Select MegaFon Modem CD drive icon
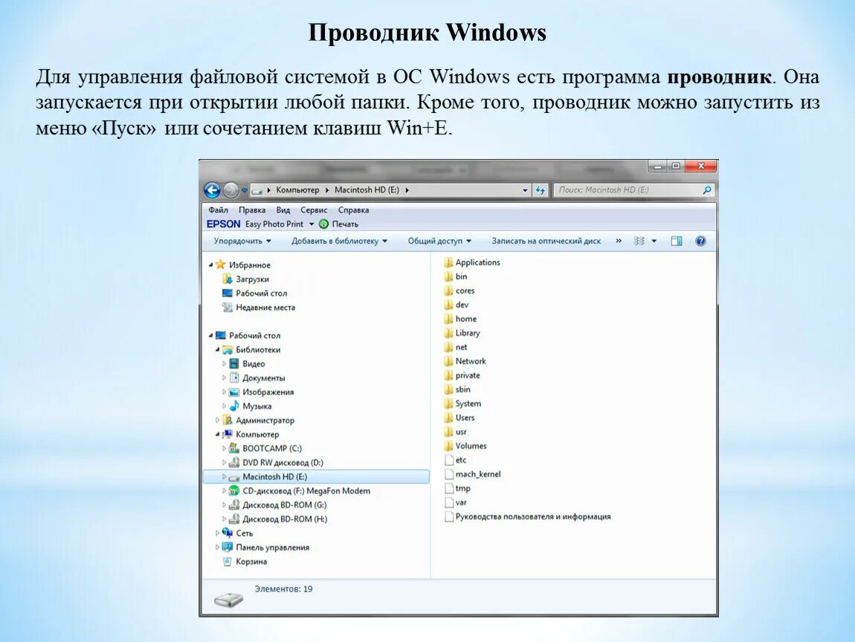 coord(234,490)
